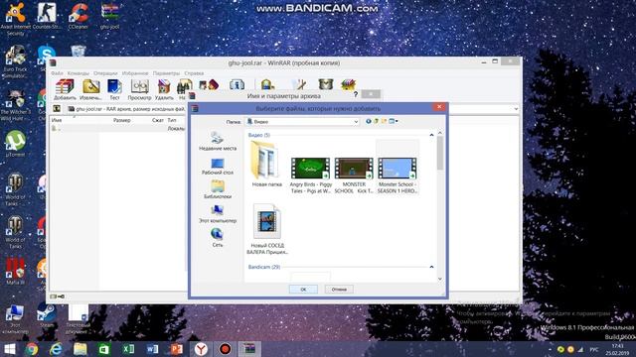Screen dimensions: 636x357
Task: Open Недавние места in the dialog sidebar
Action: tap(218, 141)
